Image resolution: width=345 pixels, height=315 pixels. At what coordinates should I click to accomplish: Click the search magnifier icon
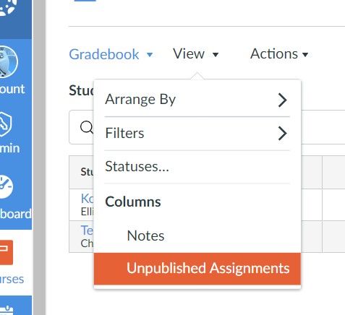pos(86,127)
